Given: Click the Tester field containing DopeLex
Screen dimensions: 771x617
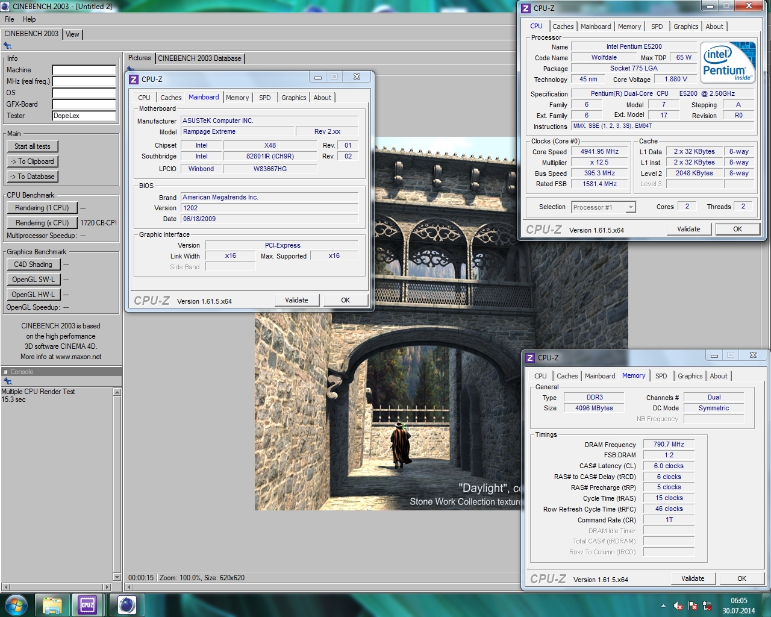Looking at the screenshot, I should pos(84,116).
